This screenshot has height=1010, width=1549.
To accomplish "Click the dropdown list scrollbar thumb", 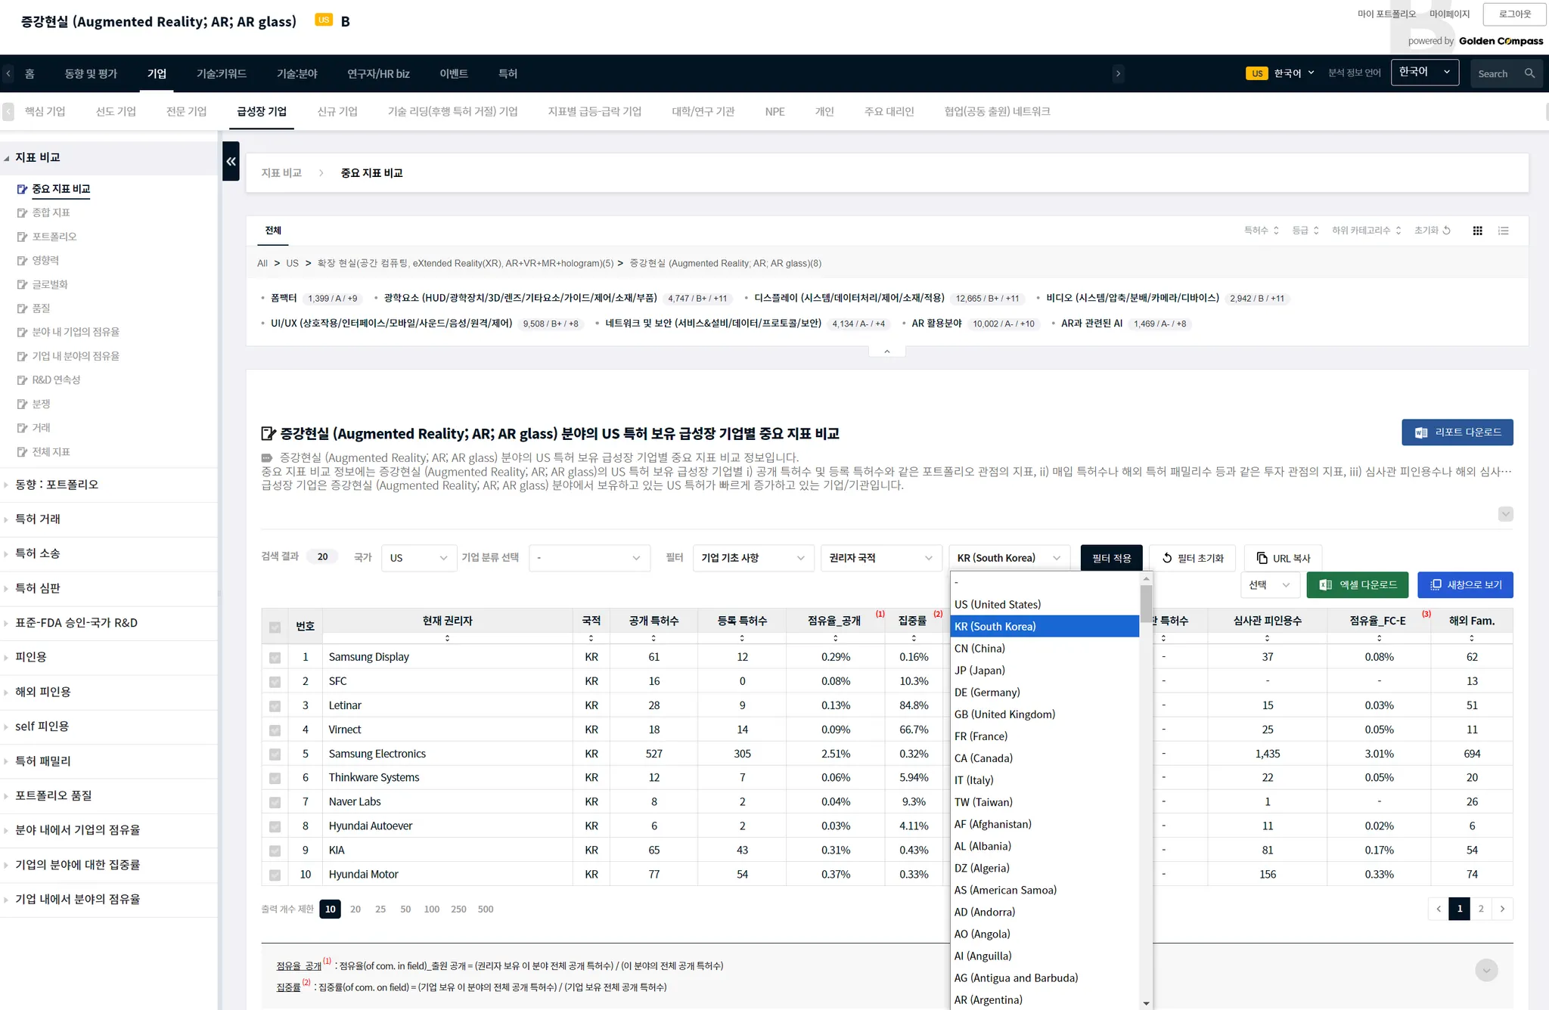I will click(x=1146, y=603).
